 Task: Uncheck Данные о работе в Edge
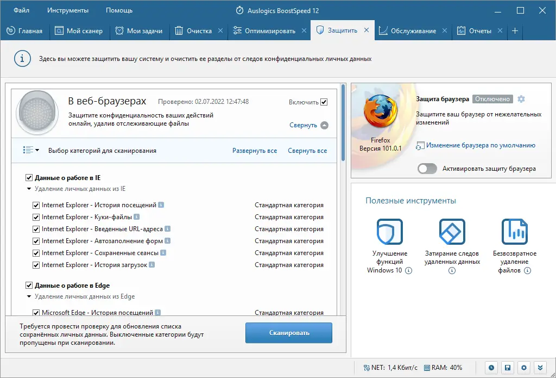pyautogui.click(x=29, y=286)
